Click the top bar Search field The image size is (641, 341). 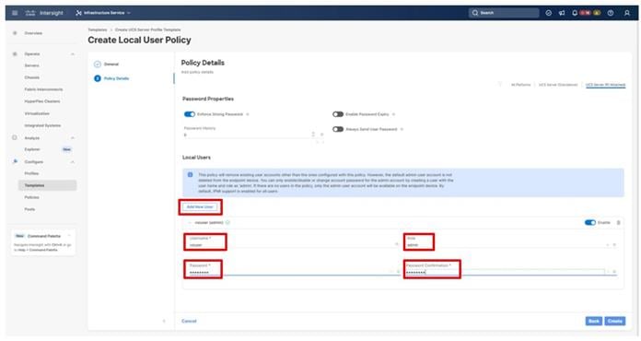(504, 13)
